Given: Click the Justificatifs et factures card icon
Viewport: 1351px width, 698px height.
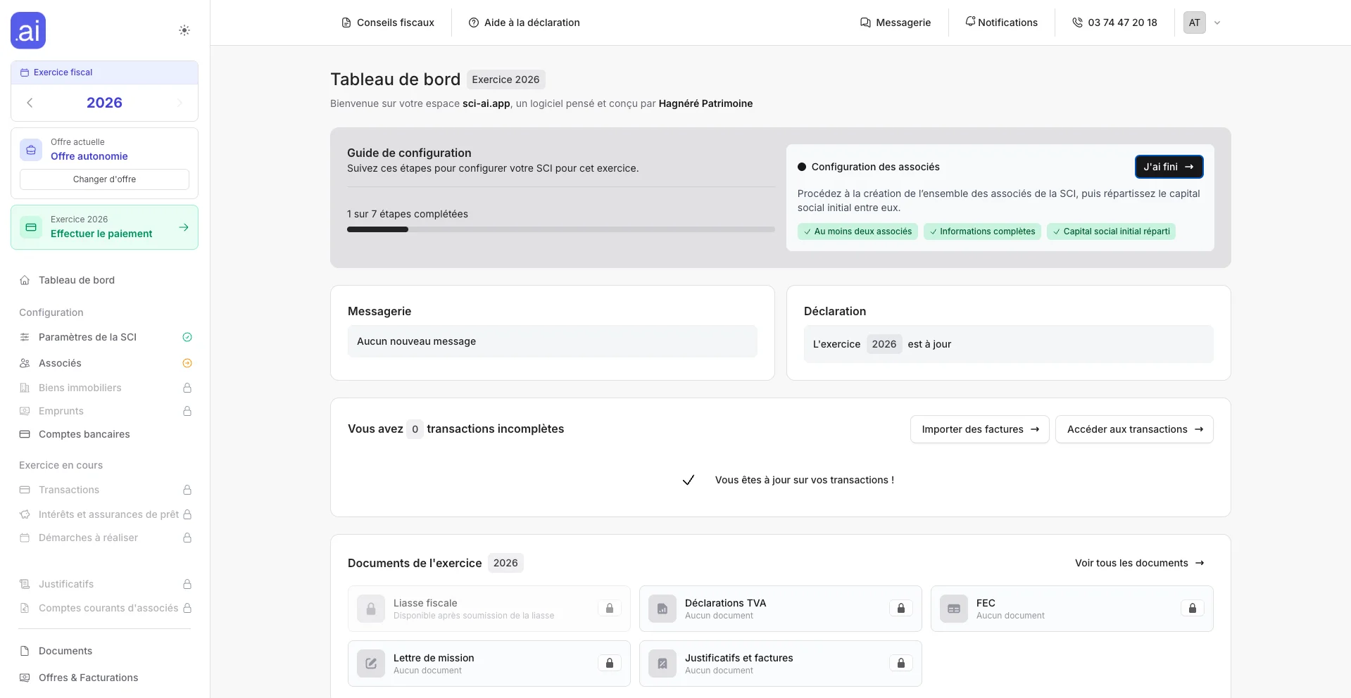Looking at the screenshot, I should pos(662,664).
